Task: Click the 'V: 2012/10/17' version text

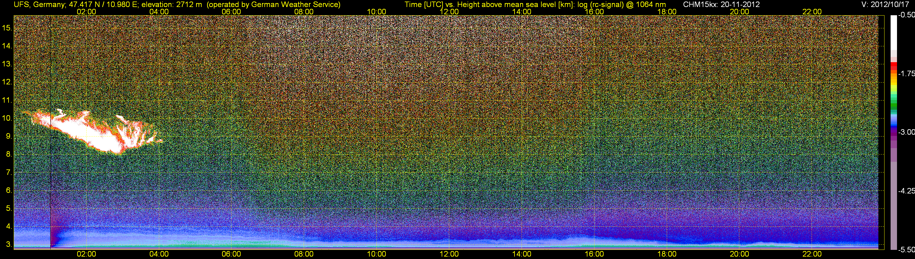Action: [886, 4]
